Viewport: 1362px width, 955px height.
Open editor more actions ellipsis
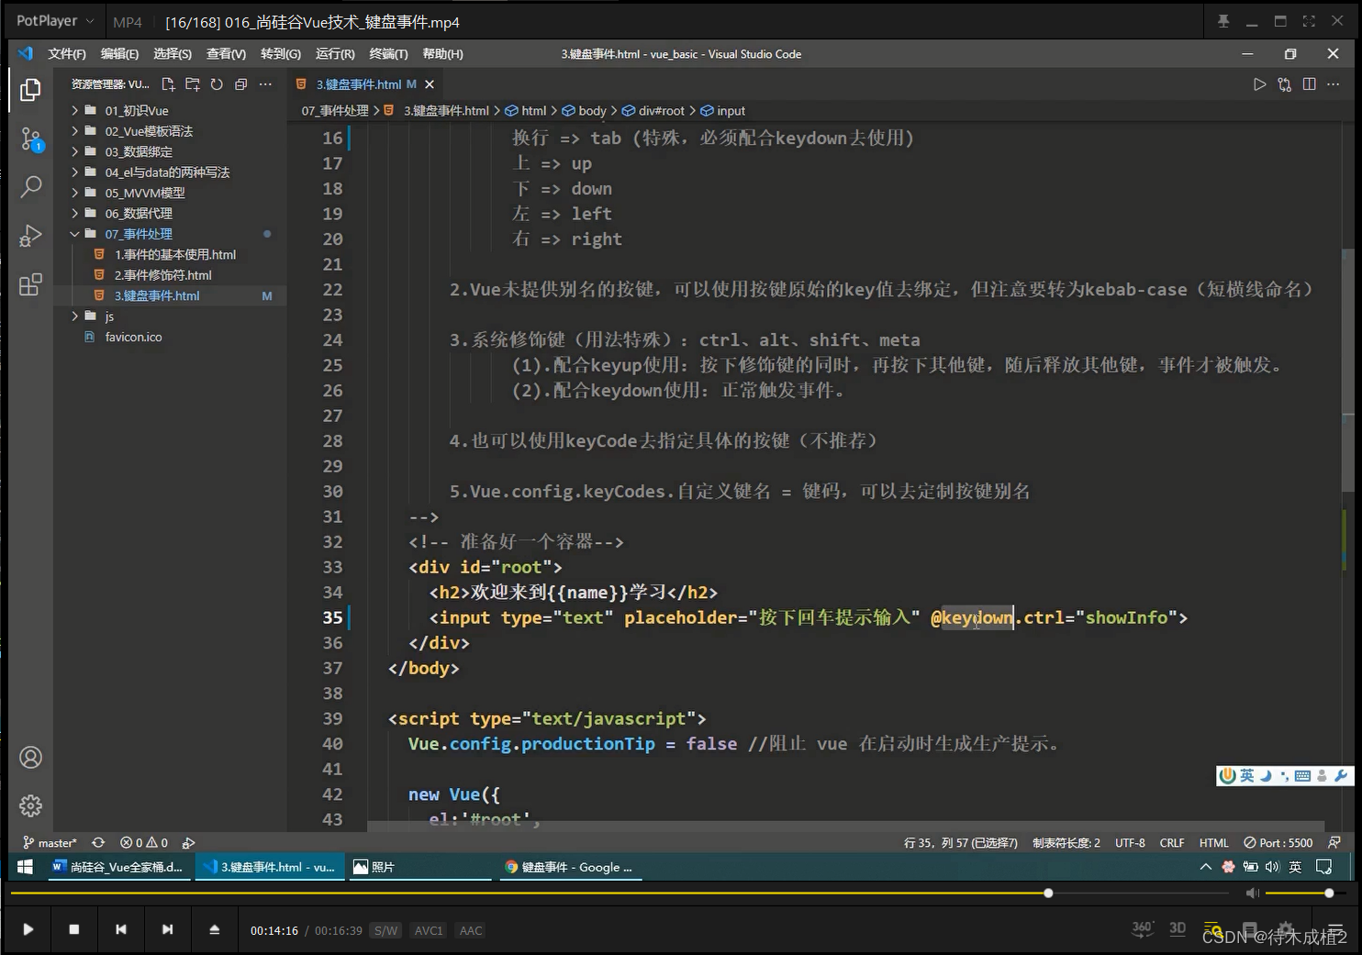tap(1334, 84)
